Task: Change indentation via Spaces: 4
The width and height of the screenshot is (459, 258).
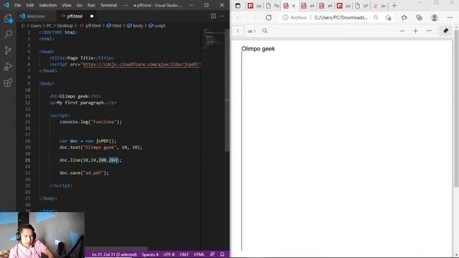Action: coord(150,254)
